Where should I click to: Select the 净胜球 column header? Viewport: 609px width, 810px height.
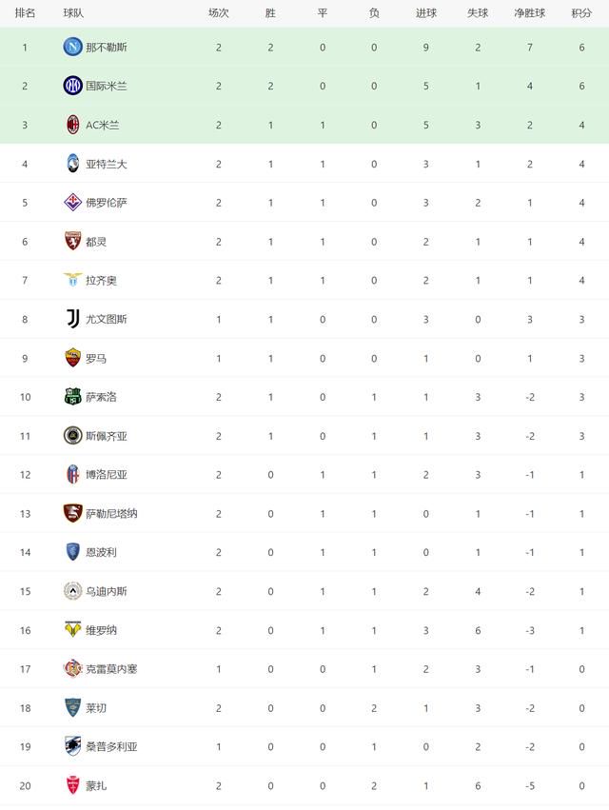[529, 13]
